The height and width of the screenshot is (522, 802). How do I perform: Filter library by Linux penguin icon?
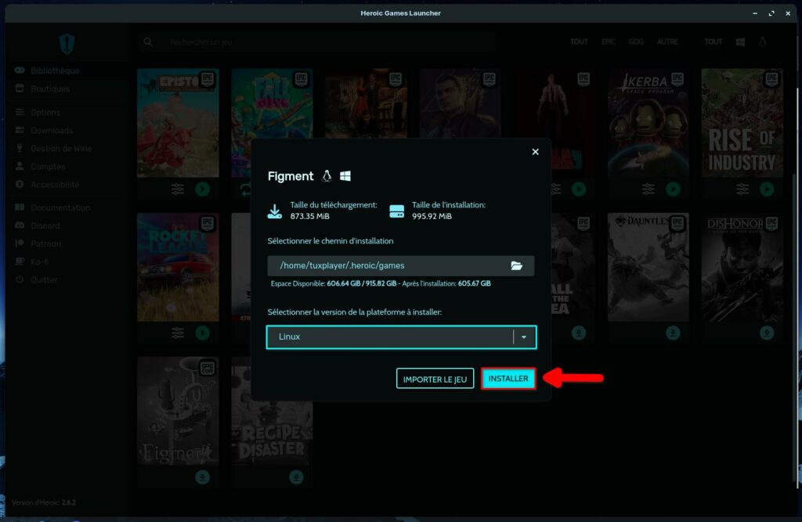762,42
